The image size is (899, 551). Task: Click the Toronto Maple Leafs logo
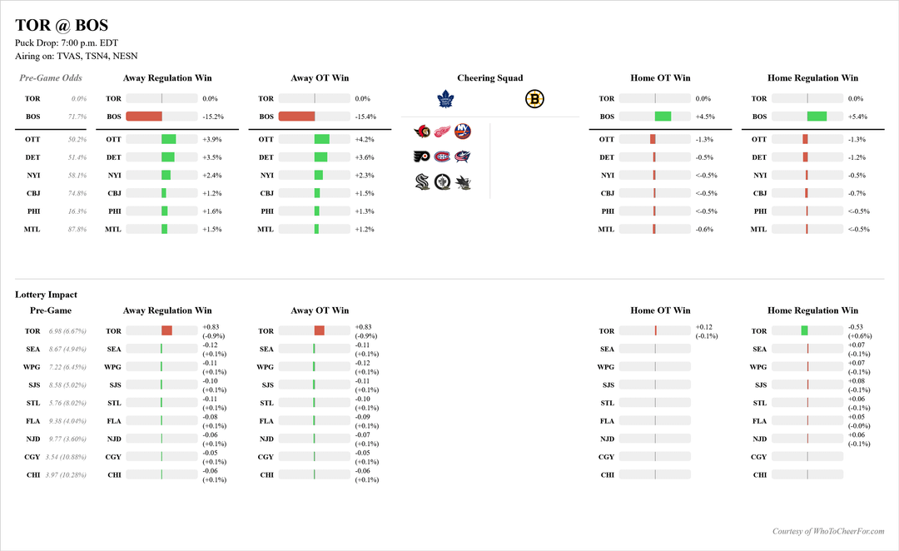448,99
